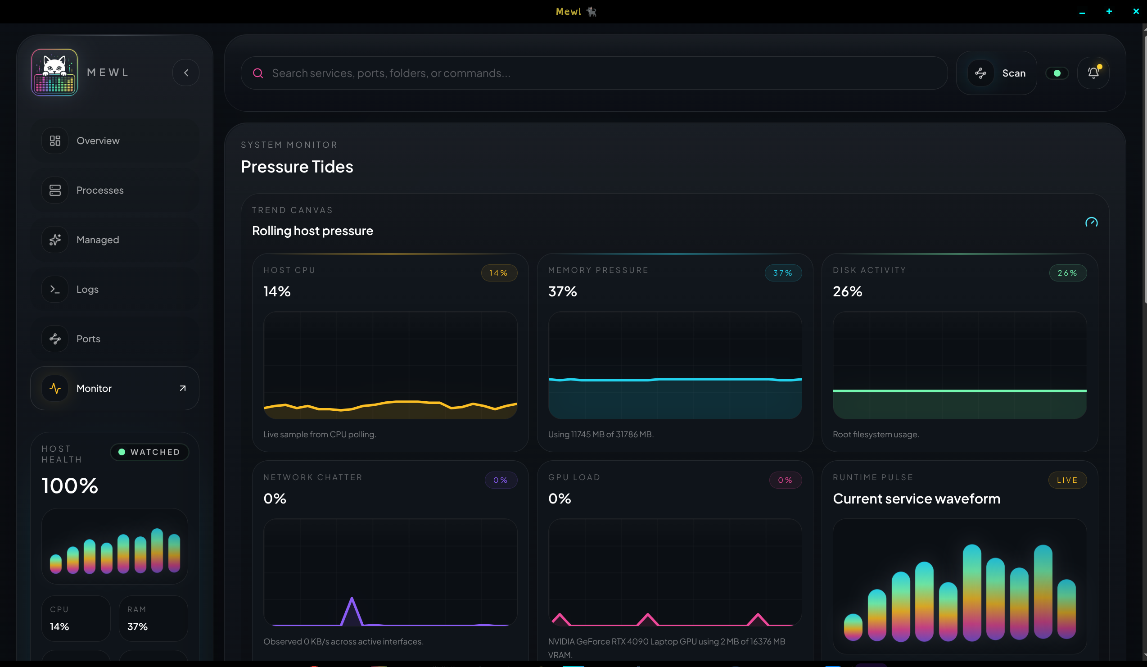Click the 100% Host Health reading
This screenshot has width=1147, height=667.
[x=69, y=486]
